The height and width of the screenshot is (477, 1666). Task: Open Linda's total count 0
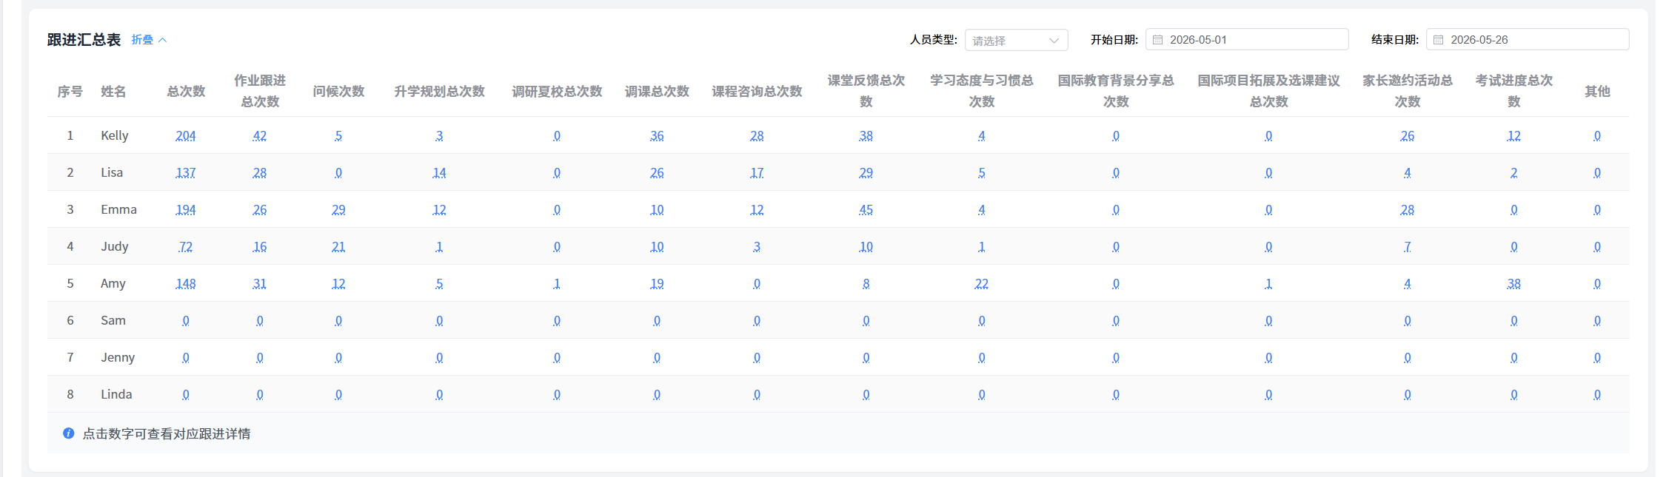[186, 395]
